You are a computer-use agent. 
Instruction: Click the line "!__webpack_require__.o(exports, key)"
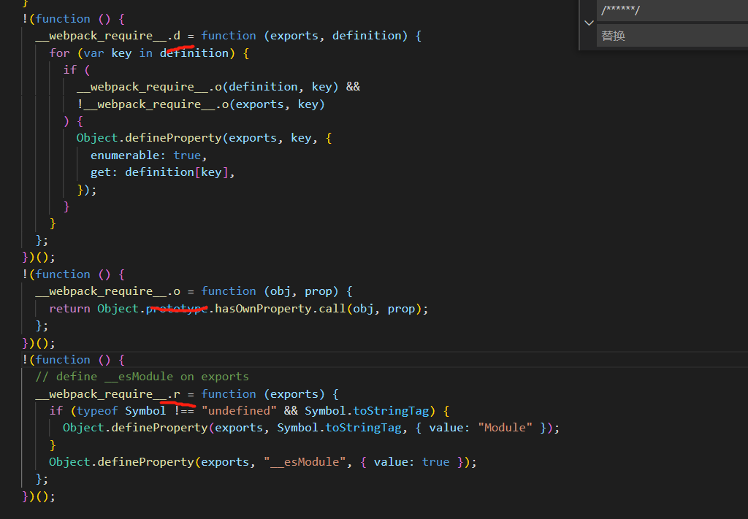click(201, 104)
